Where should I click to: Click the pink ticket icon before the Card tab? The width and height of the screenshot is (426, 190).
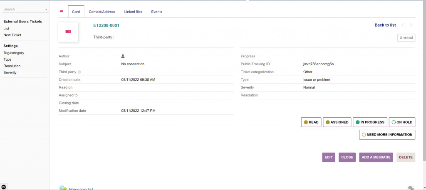coord(62,11)
